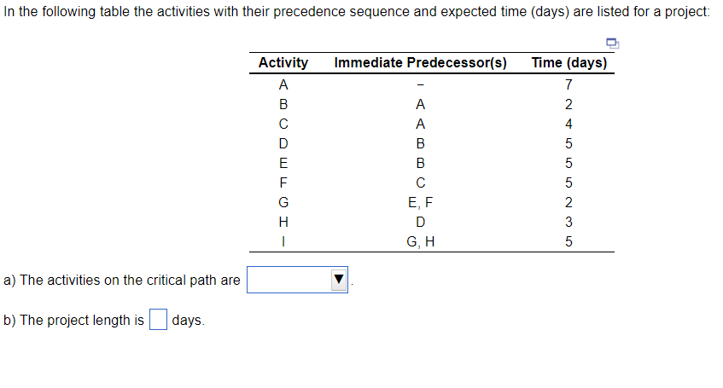
Task: Open the critical path activities dropdown
Action: pos(297,280)
